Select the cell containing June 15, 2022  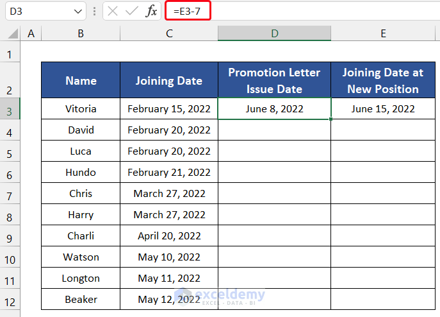(x=383, y=109)
